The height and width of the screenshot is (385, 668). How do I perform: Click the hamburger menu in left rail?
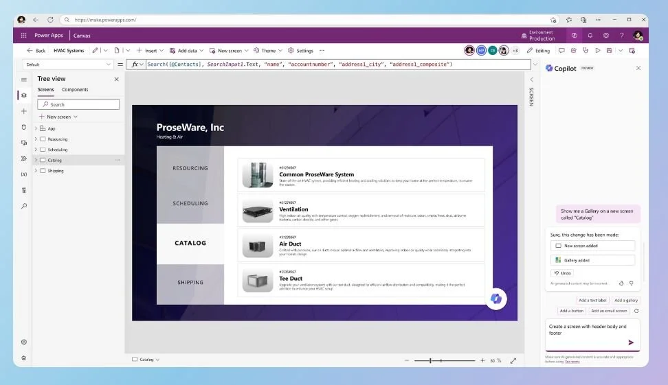(x=24, y=80)
